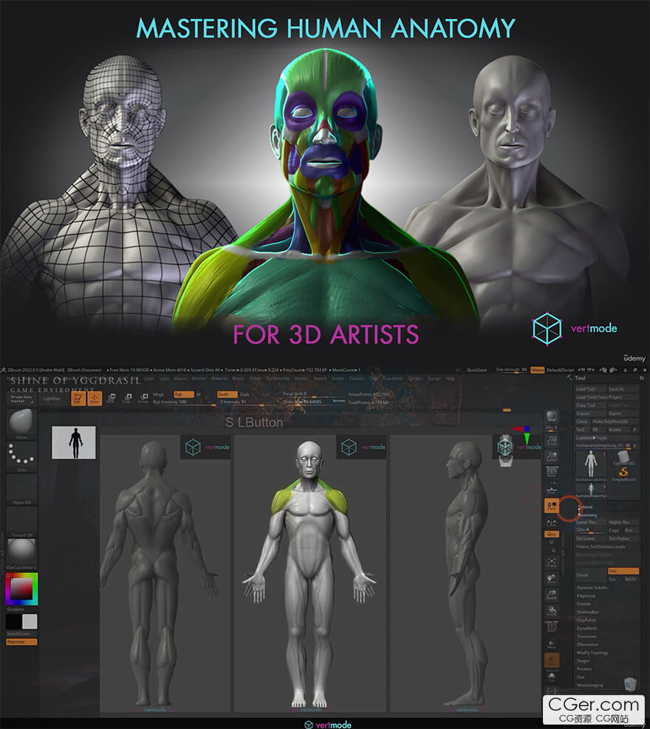The image size is (650, 729).
Task: Adjust the Rgb Intensity slider
Action: [184, 401]
